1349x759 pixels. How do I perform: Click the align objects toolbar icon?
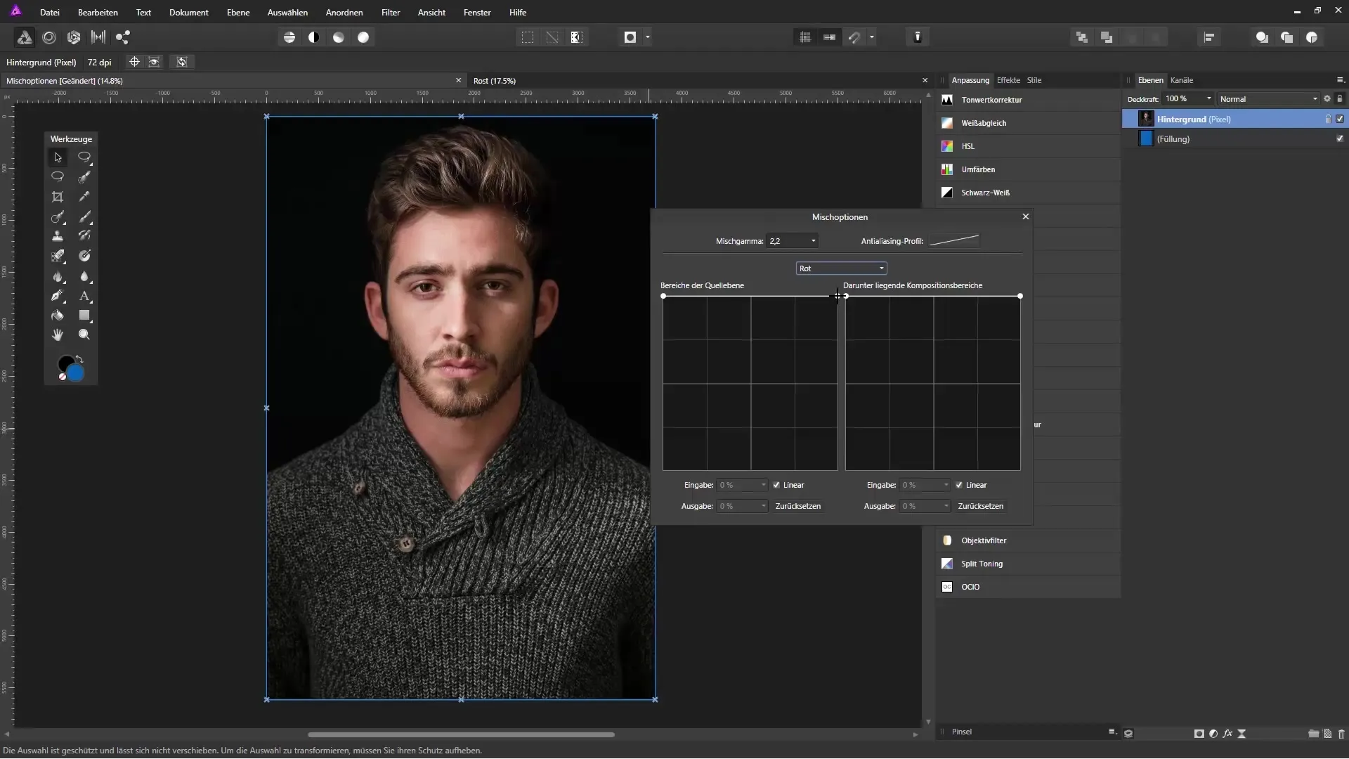pyautogui.click(x=1209, y=37)
